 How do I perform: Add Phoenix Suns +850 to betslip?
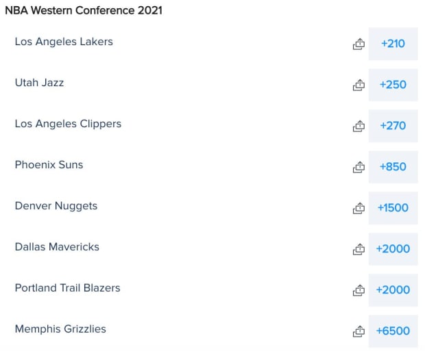(x=393, y=167)
